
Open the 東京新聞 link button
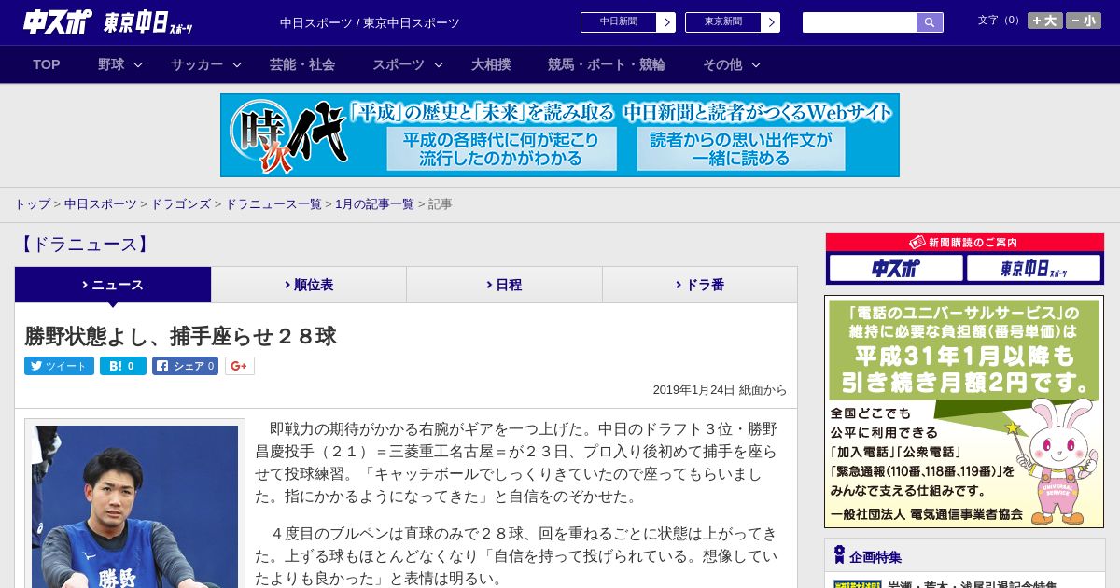(723, 22)
